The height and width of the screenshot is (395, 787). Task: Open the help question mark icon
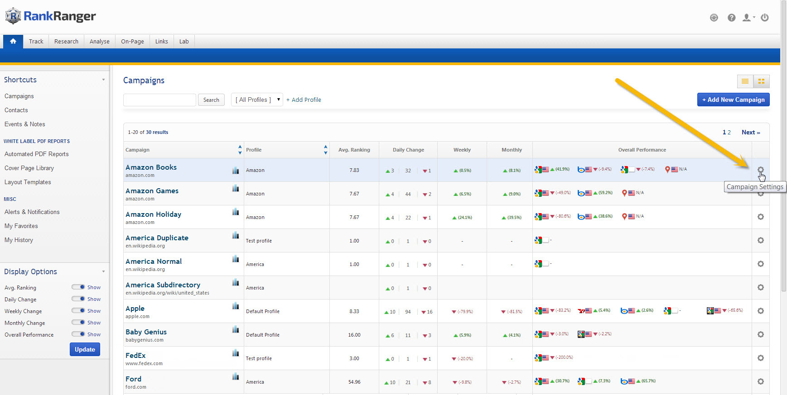click(731, 18)
